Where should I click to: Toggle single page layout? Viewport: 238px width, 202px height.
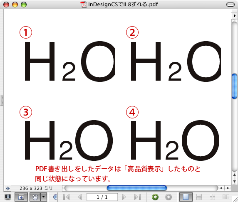[x=186, y=197]
